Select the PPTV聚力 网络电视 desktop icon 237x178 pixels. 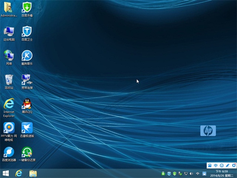tap(9, 128)
